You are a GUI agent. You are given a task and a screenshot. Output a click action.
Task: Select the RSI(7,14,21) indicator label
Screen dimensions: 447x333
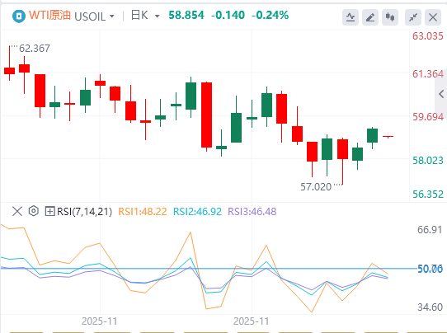85,212
